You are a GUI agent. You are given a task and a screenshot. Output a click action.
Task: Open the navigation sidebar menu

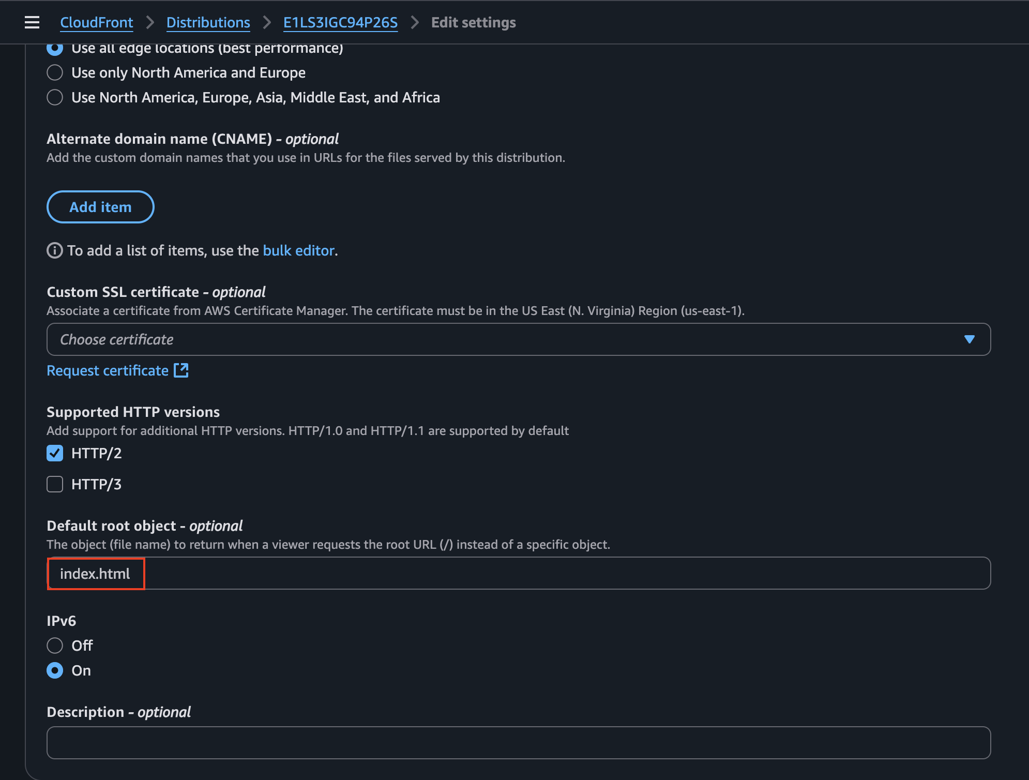click(x=32, y=22)
